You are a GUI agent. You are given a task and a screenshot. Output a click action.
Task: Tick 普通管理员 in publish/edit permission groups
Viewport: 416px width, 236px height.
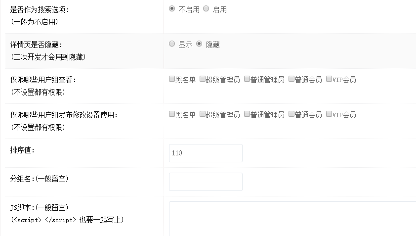pyautogui.click(x=247, y=114)
